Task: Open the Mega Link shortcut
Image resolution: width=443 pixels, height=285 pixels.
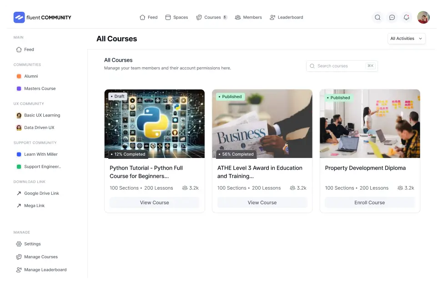Action: pos(34,206)
